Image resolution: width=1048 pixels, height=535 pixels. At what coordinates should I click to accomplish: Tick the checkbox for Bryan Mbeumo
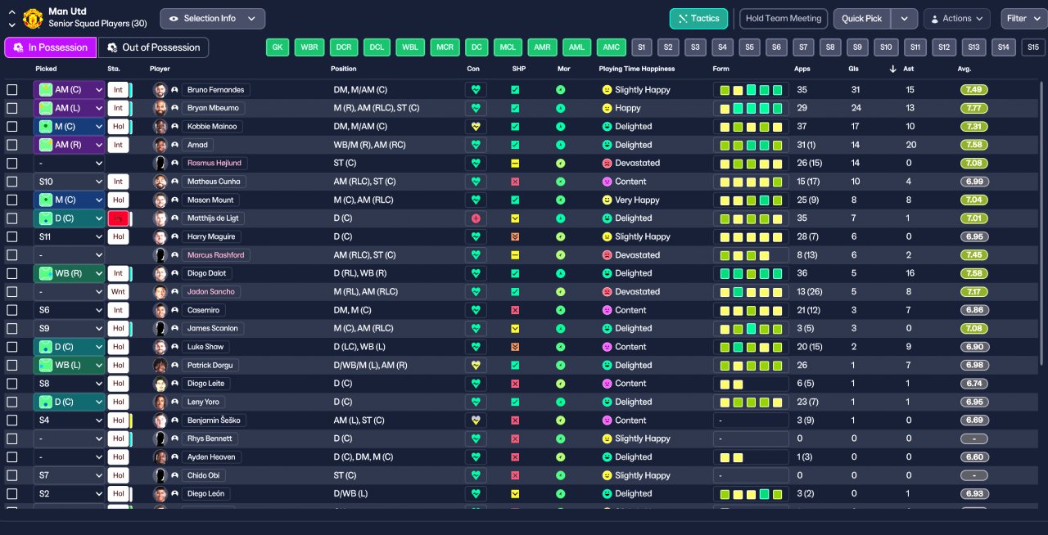(11, 108)
